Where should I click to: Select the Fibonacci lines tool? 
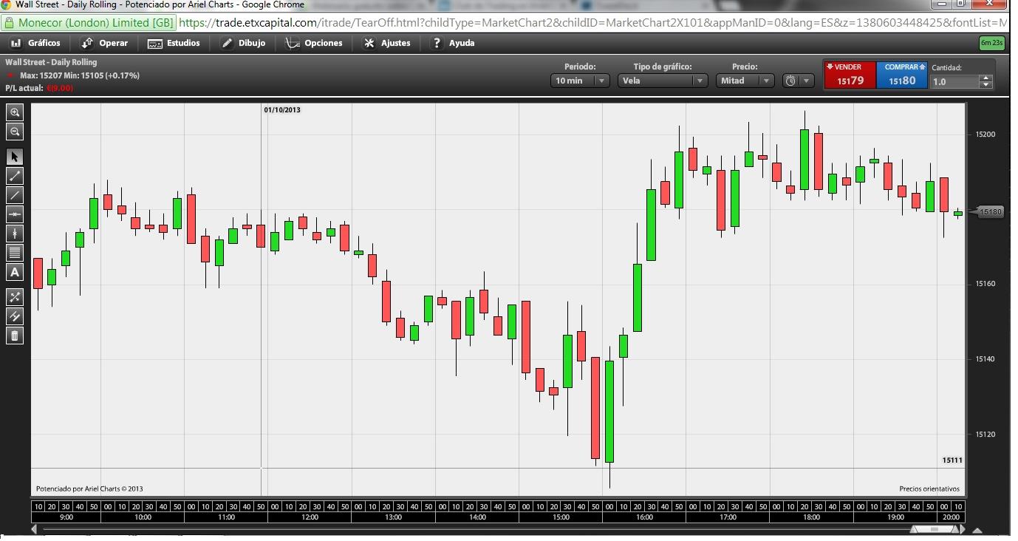(x=15, y=253)
